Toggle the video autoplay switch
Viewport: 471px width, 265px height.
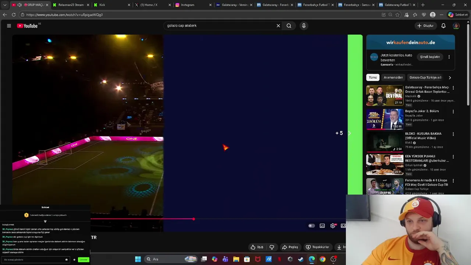click(x=311, y=226)
